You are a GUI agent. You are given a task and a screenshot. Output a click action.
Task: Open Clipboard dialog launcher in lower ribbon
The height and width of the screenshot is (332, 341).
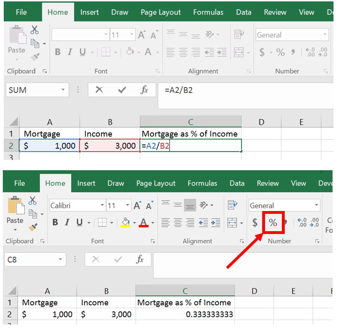[x=42, y=241]
